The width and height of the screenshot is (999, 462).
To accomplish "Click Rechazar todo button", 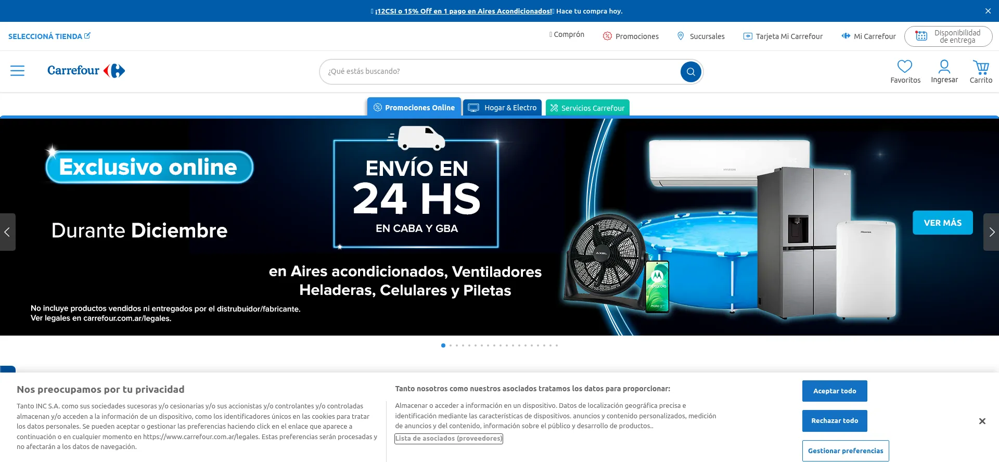I will (835, 421).
